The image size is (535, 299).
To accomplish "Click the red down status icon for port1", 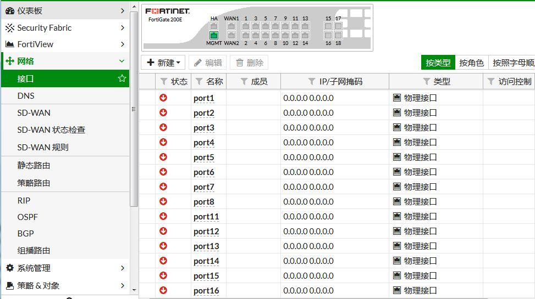I will tap(163, 98).
